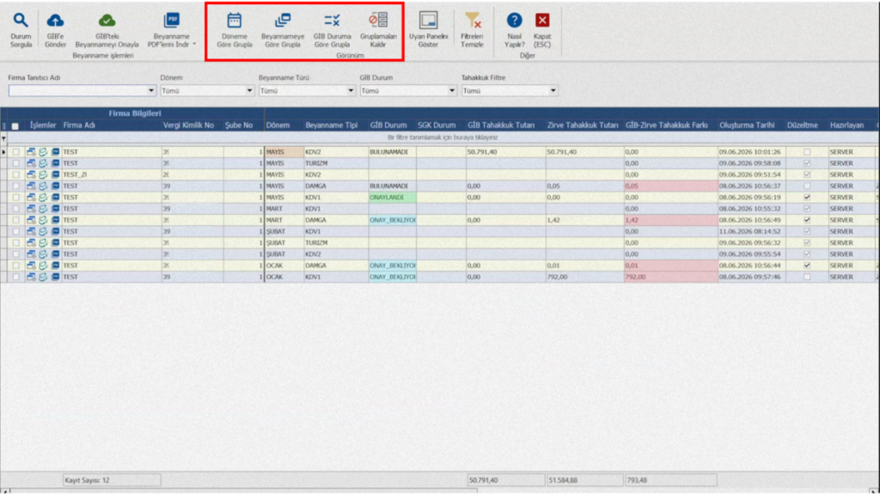Click GİB'e Gönder cloud upload icon
The image size is (880, 495).
tap(55, 21)
